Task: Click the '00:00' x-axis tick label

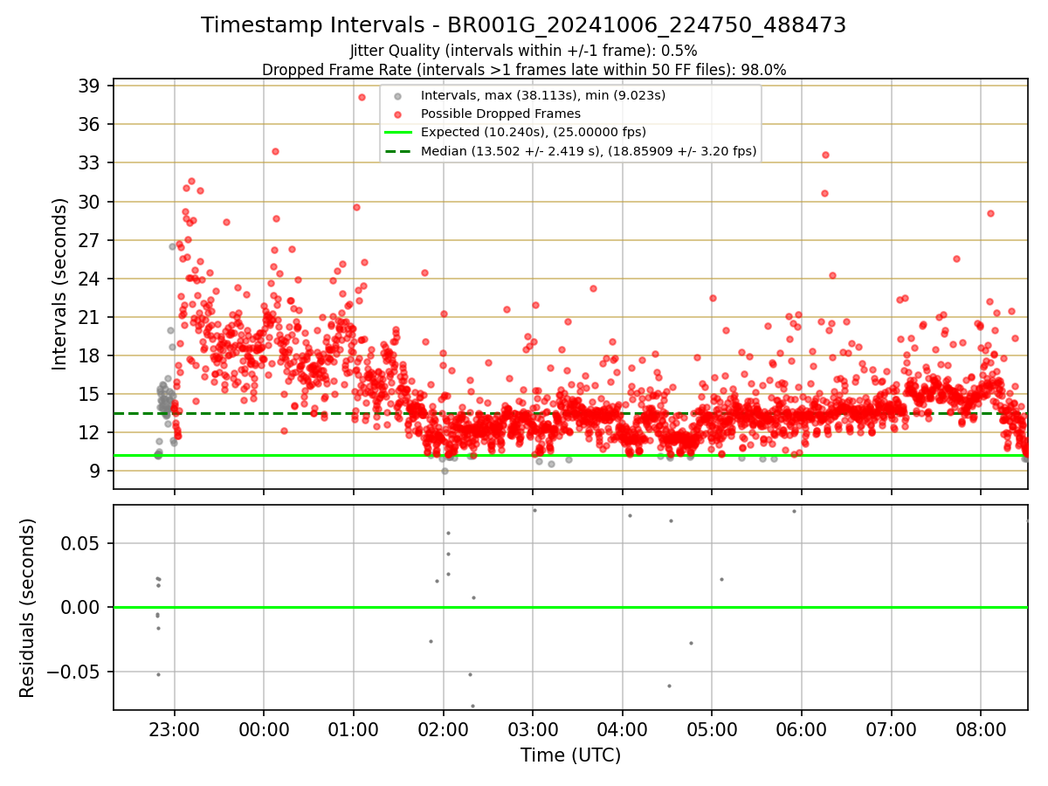Action: click(x=264, y=728)
